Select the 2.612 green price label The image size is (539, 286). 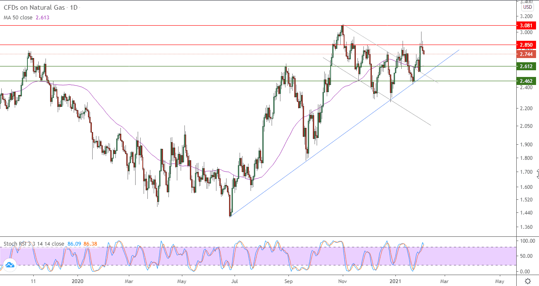pos(526,66)
